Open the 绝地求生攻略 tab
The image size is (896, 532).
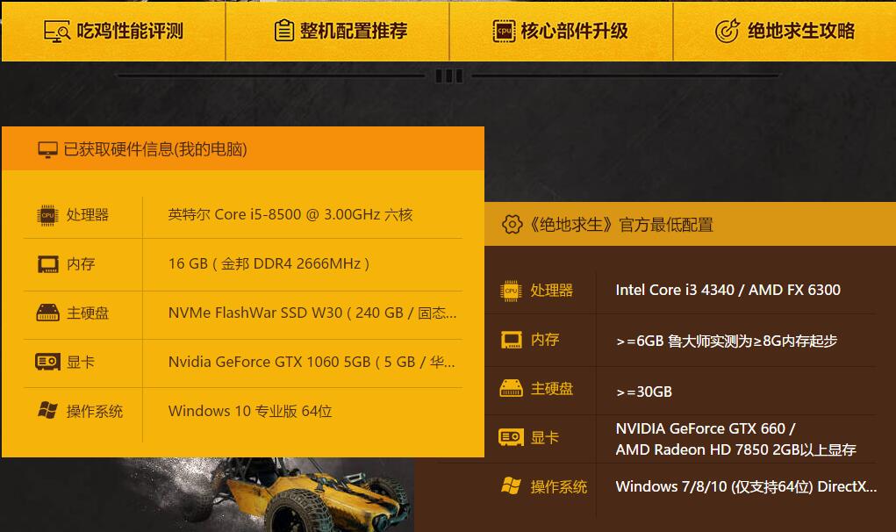pyautogui.click(x=785, y=31)
